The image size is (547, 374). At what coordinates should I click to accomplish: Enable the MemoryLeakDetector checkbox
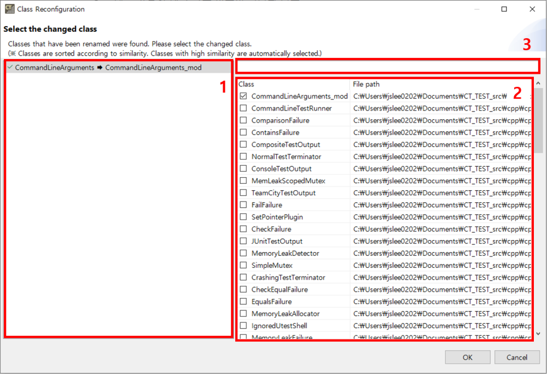(243, 253)
